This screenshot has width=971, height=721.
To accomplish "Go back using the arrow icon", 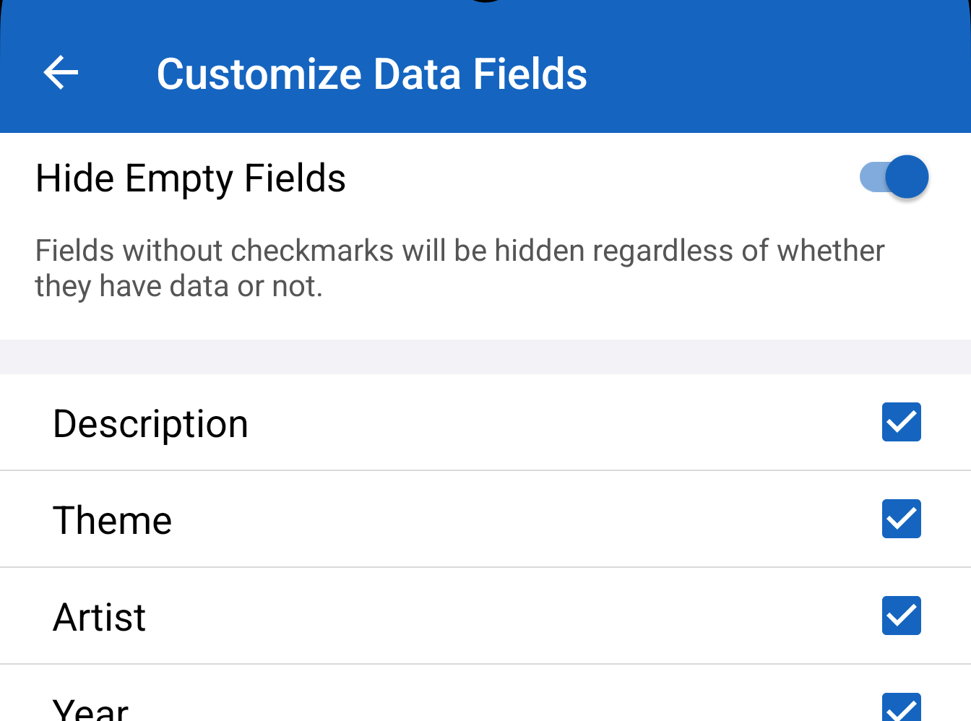I will 61,73.
